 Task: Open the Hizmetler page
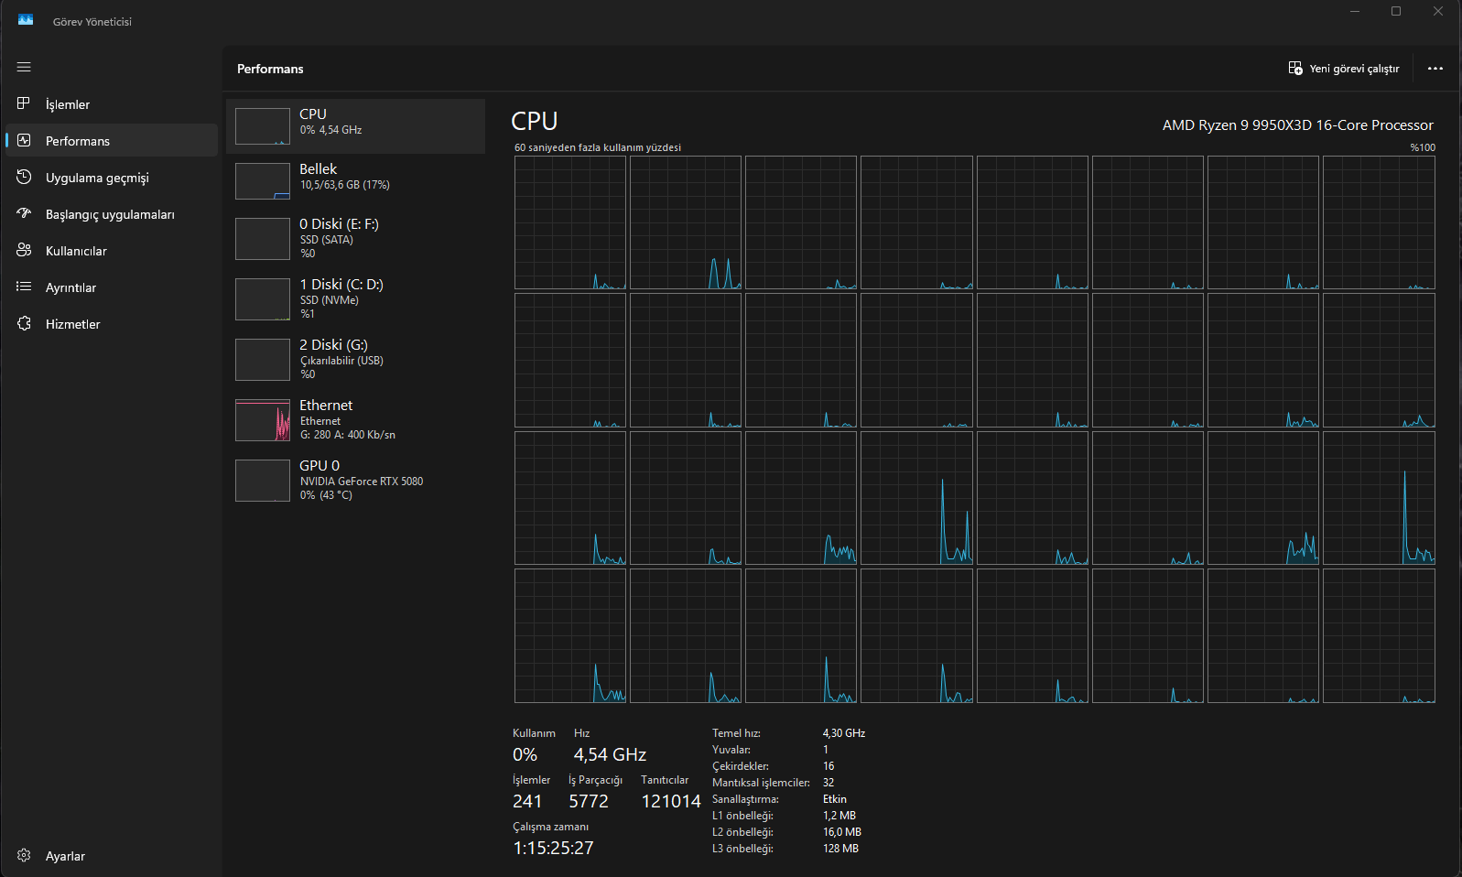click(x=112, y=324)
